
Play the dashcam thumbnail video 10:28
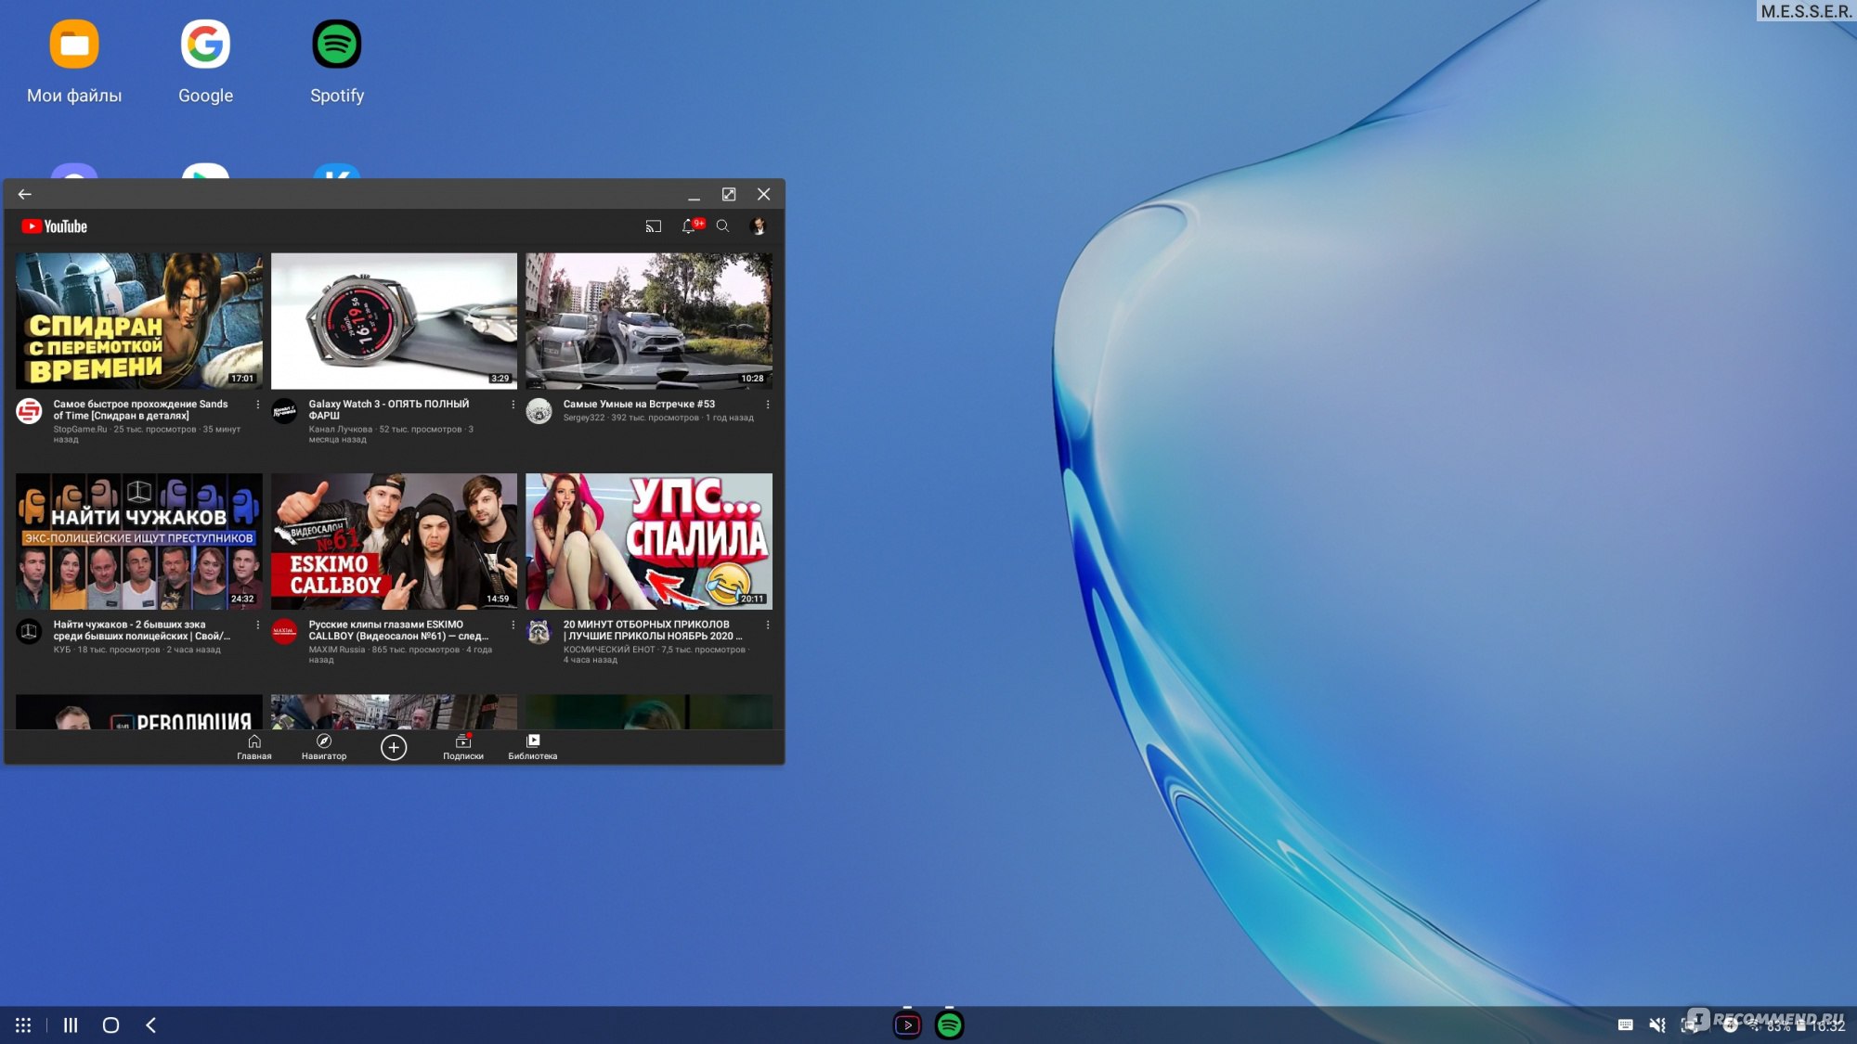click(x=649, y=320)
